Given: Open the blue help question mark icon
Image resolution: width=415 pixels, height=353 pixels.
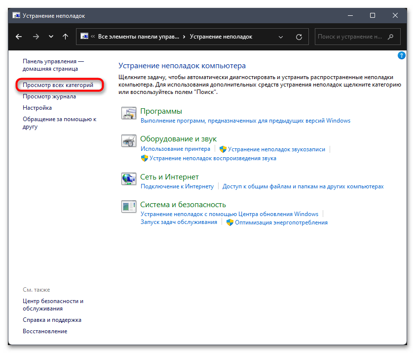Looking at the screenshot, I should click(402, 56).
